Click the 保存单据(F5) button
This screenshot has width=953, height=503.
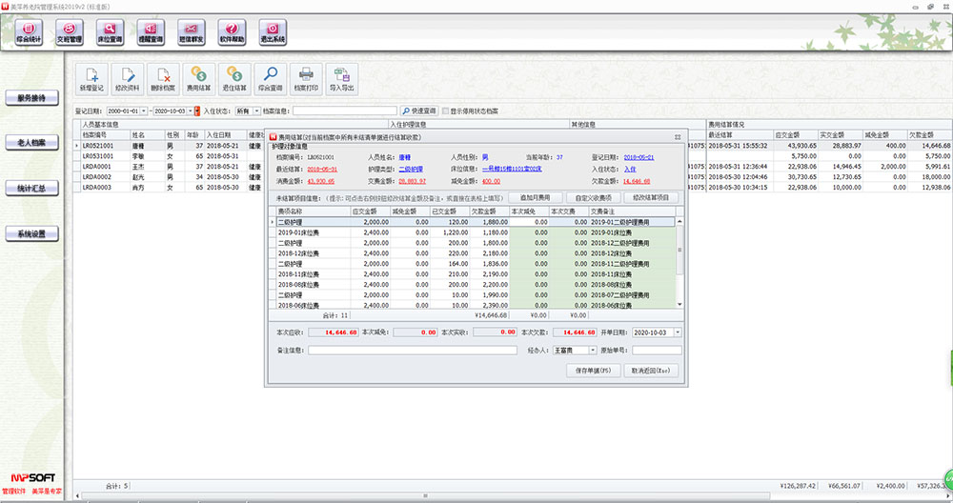click(592, 371)
